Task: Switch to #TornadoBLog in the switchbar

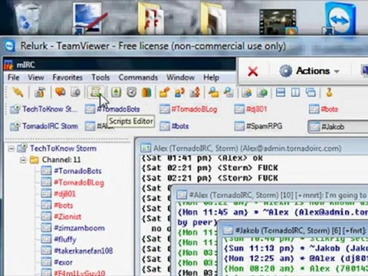Action: point(189,110)
